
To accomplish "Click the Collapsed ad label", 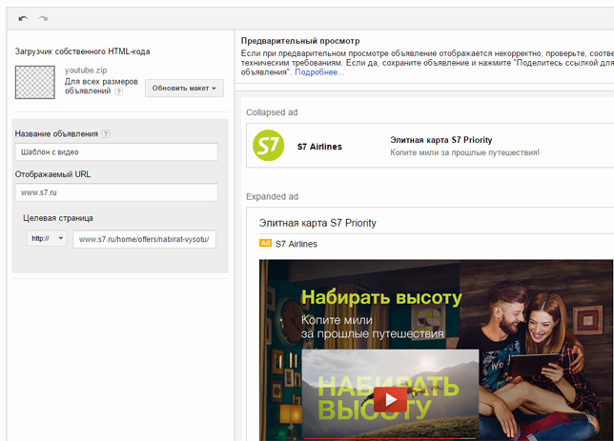I will [x=272, y=112].
